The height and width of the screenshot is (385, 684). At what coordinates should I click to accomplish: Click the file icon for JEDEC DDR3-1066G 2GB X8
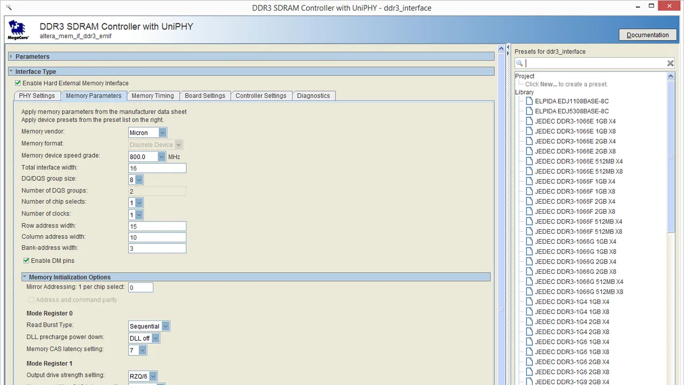(529, 272)
